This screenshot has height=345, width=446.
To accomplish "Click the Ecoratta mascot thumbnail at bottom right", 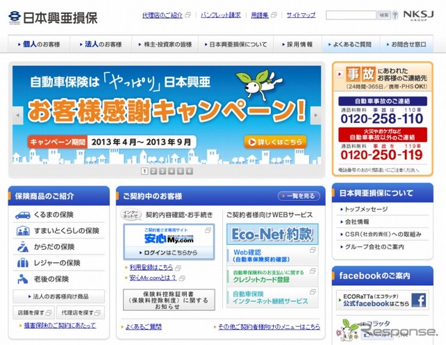I will 346,330.
